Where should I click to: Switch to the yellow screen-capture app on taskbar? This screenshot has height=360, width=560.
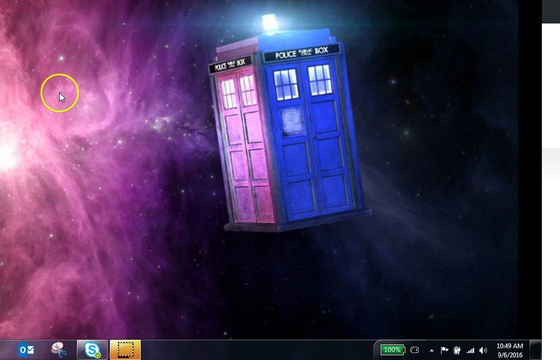(x=125, y=350)
